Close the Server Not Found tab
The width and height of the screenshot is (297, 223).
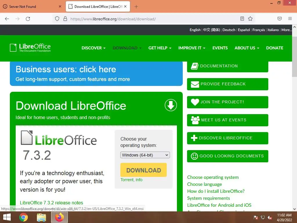(x=60, y=6)
